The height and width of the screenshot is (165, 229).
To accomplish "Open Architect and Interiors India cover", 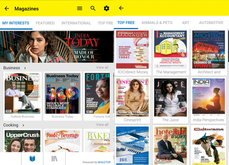I will [x=209, y=49].
